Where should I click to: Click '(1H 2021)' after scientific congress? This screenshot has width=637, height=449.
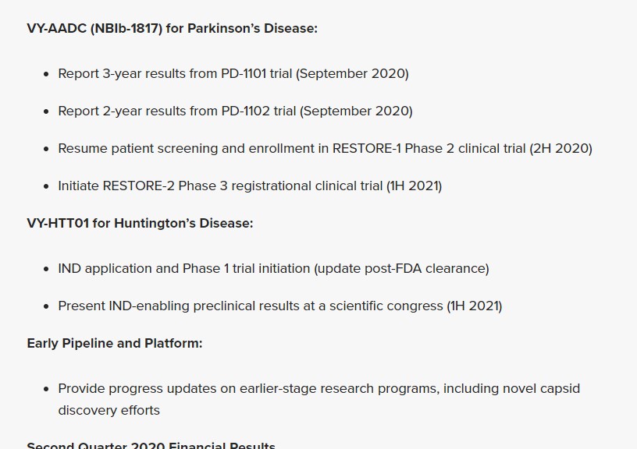point(475,306)
